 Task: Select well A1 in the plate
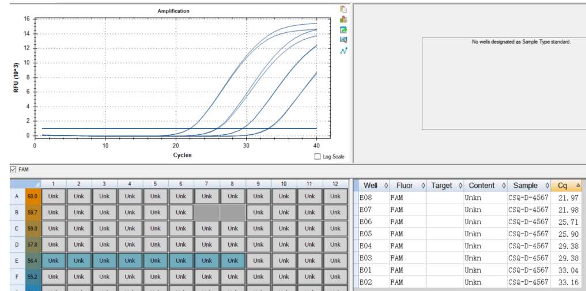tap(54, 196)
